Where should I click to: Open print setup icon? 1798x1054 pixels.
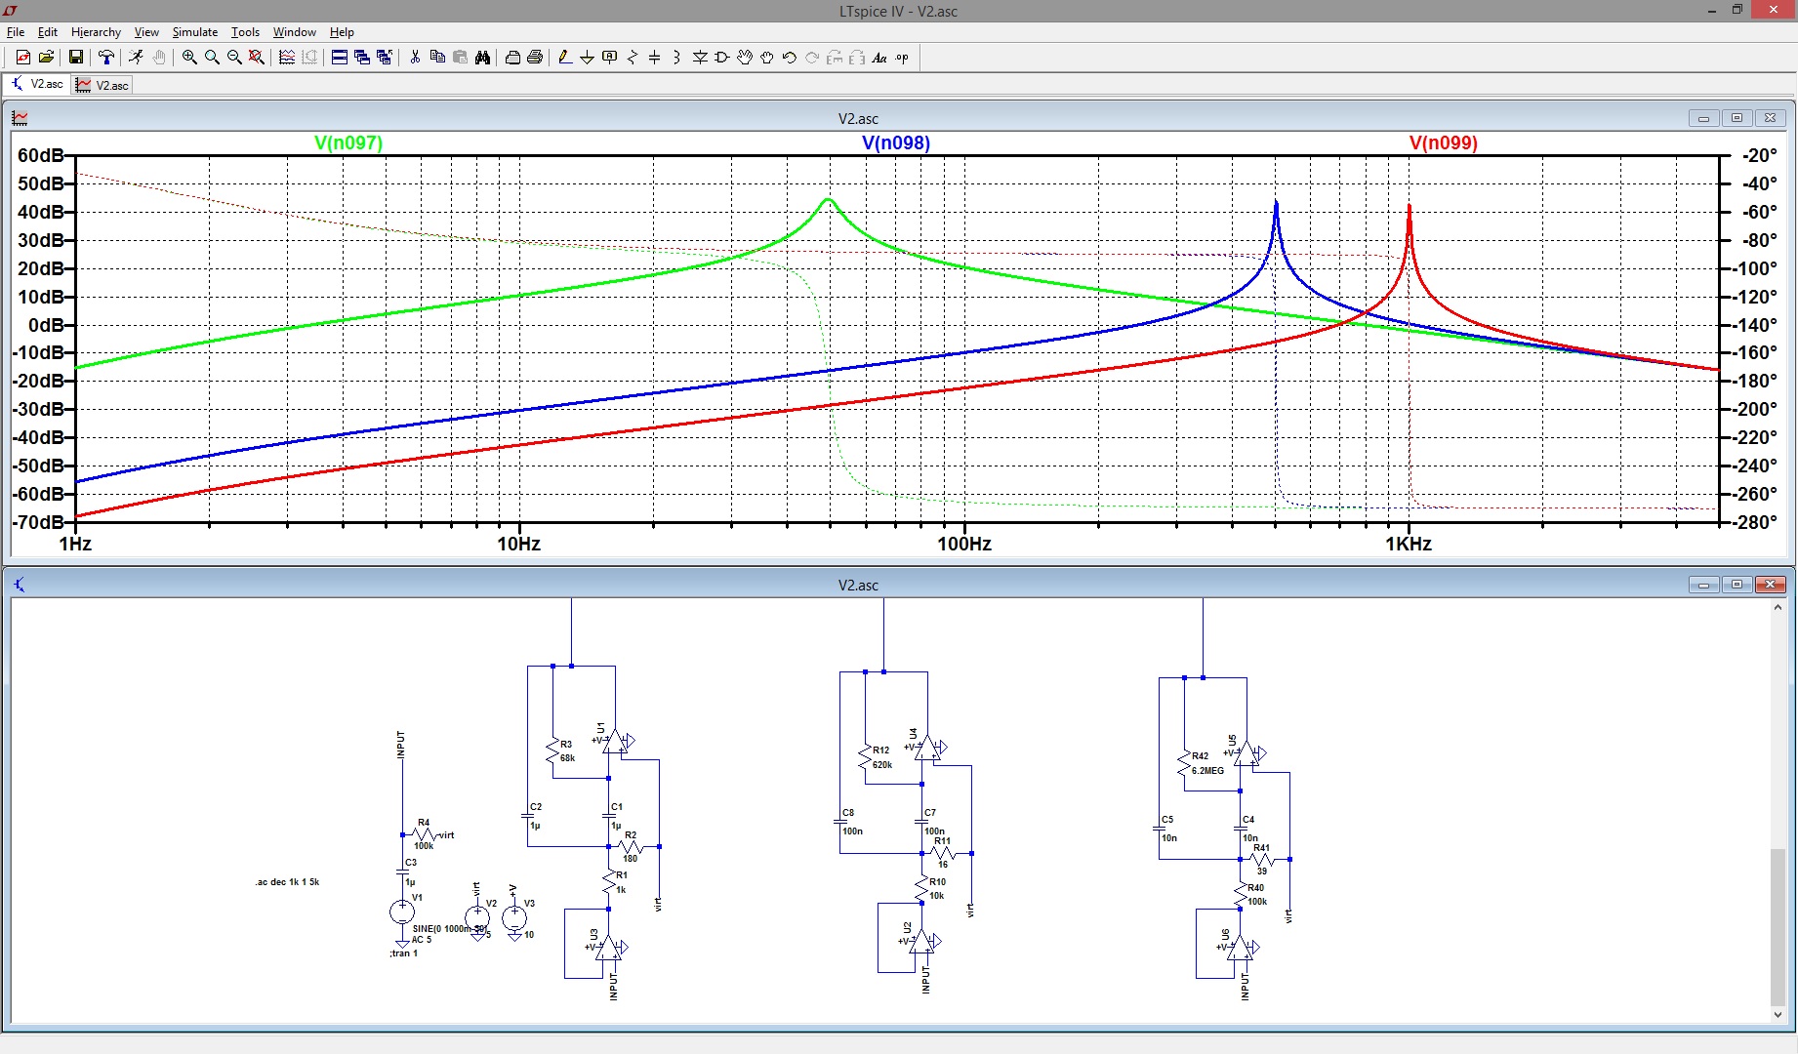512,58
